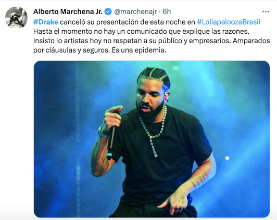Screen dimensions: 277x220
Task: Click the text 'por cláusulas y seguros'
Action: (x=71, y=50)
